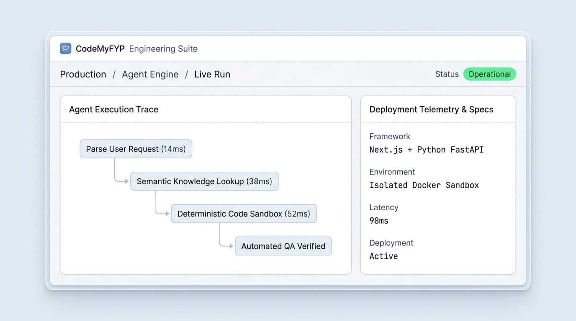Image resolution: width=576 pixels, height=321 pixels.
Task: Click the CodeMyFYP logo icon
Action: click(66, 48)
